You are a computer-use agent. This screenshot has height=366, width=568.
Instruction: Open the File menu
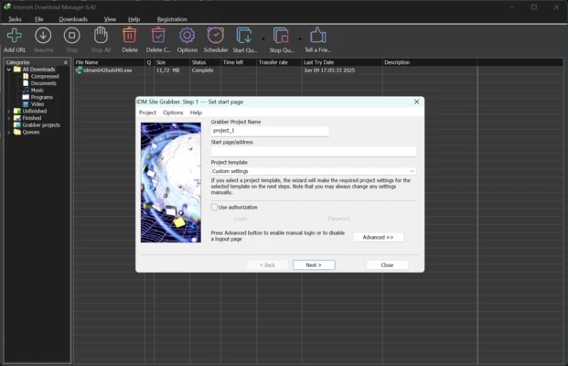coord(39,19)
